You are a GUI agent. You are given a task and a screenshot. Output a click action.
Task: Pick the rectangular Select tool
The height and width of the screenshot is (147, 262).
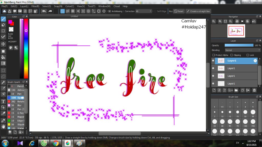[3, 70]
